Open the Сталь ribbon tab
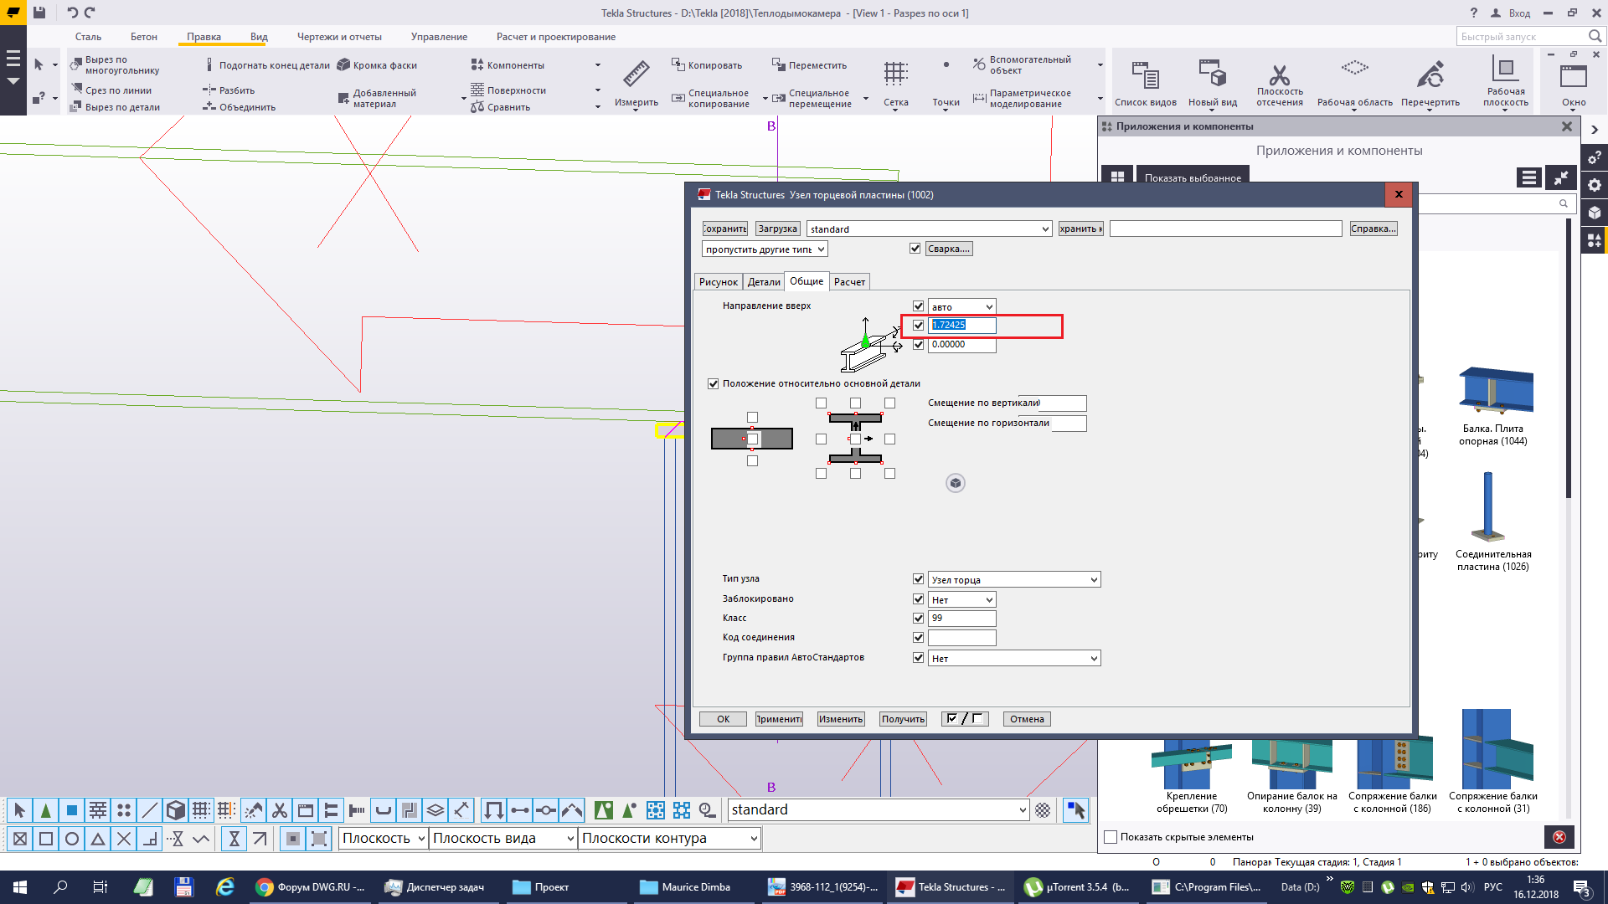This screenshot has width=1608, height=904. pos(88,37)
